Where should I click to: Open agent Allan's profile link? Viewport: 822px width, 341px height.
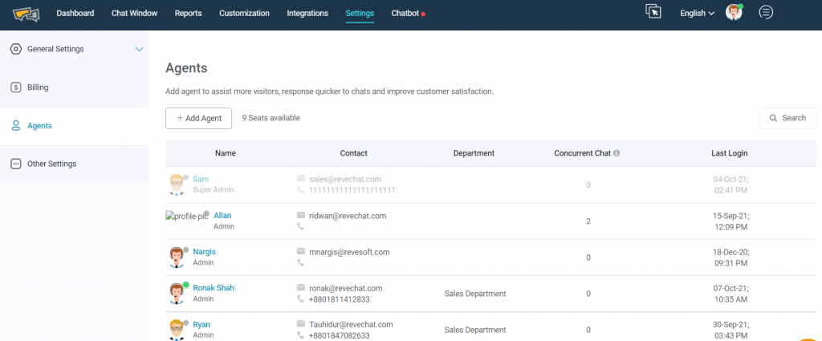coord(222,215)
